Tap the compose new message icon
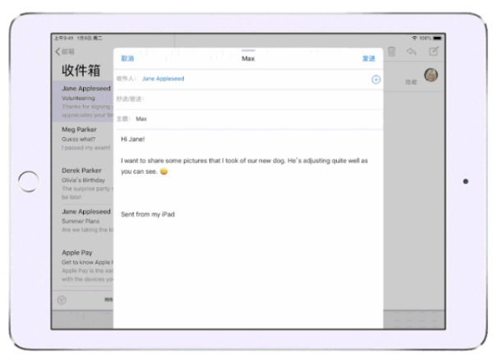Image resolution: width=493 pixels, height=357 pixels. 434,52
